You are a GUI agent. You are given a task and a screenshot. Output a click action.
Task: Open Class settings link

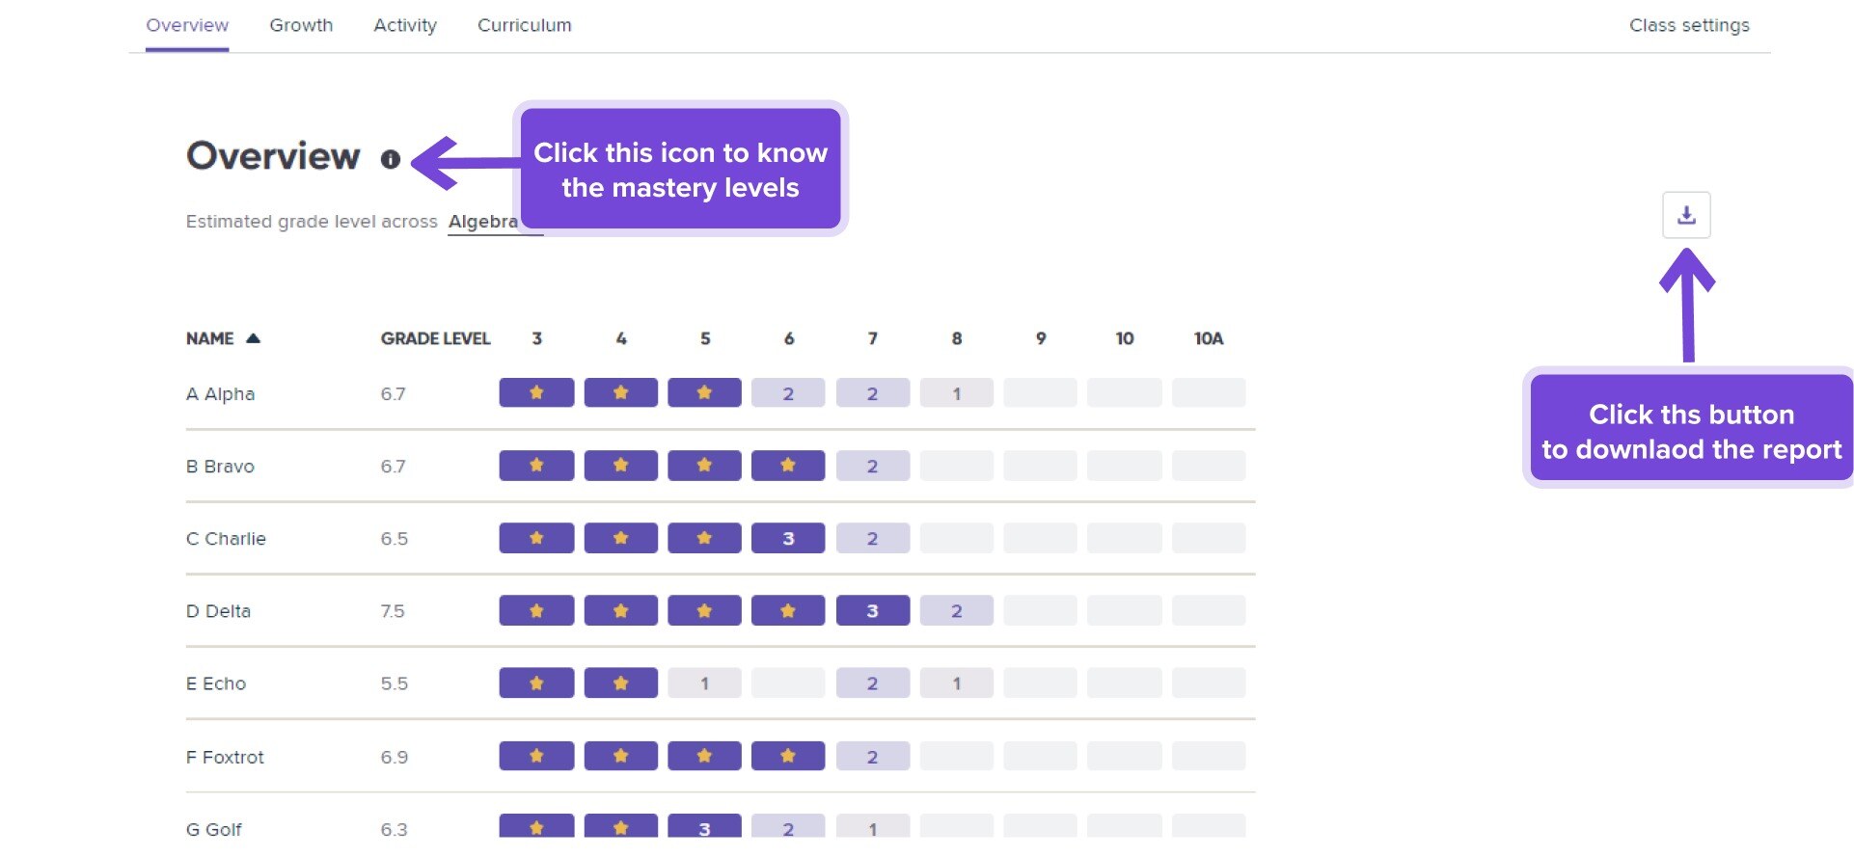(x=1689, y=25)
